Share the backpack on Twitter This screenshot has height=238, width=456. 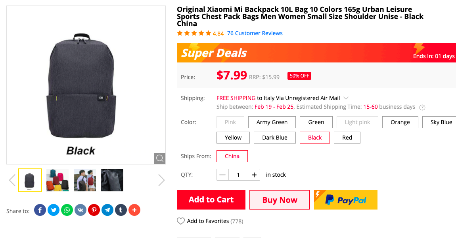point(54,210)
